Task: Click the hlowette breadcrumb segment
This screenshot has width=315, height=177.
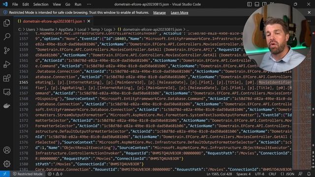Action: pos(47,29)
